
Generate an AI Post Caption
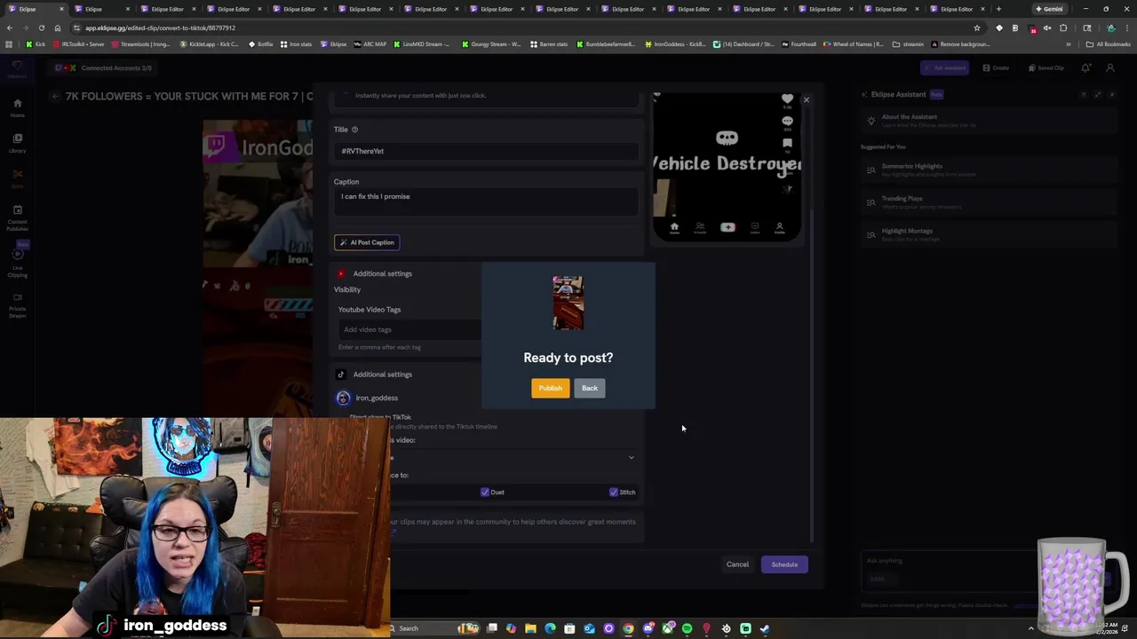[x=366, y=242]
